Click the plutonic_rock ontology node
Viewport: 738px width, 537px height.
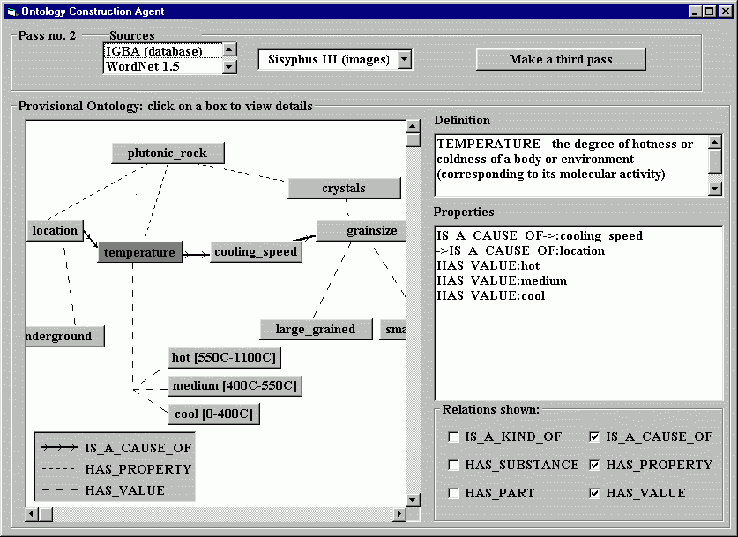click(168, 153)
